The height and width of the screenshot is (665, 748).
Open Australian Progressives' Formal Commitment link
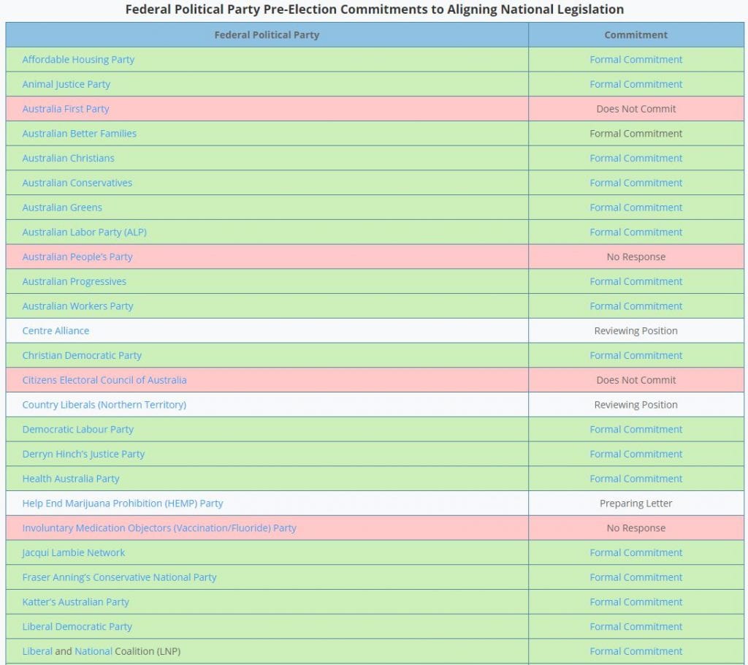(636, 281)
